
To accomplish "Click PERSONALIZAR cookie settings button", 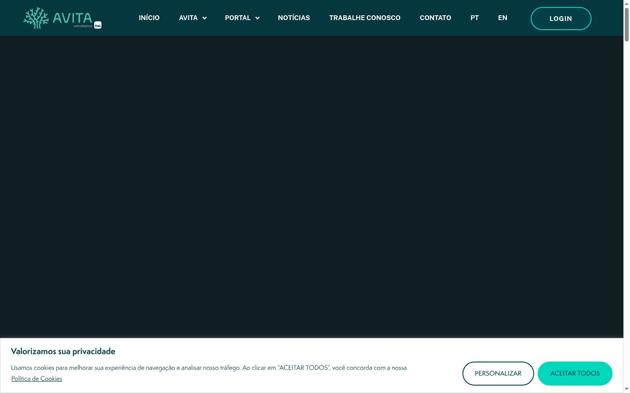I will point(498,373).
